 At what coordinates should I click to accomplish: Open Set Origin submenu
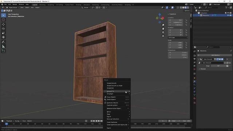click(117, 94)
